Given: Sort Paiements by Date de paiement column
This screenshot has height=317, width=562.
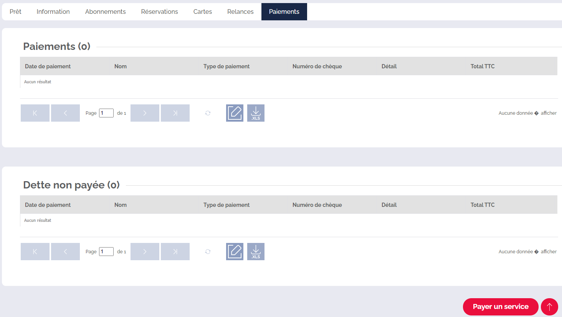Looking at the screenshot, I should [x=48, y=66].
